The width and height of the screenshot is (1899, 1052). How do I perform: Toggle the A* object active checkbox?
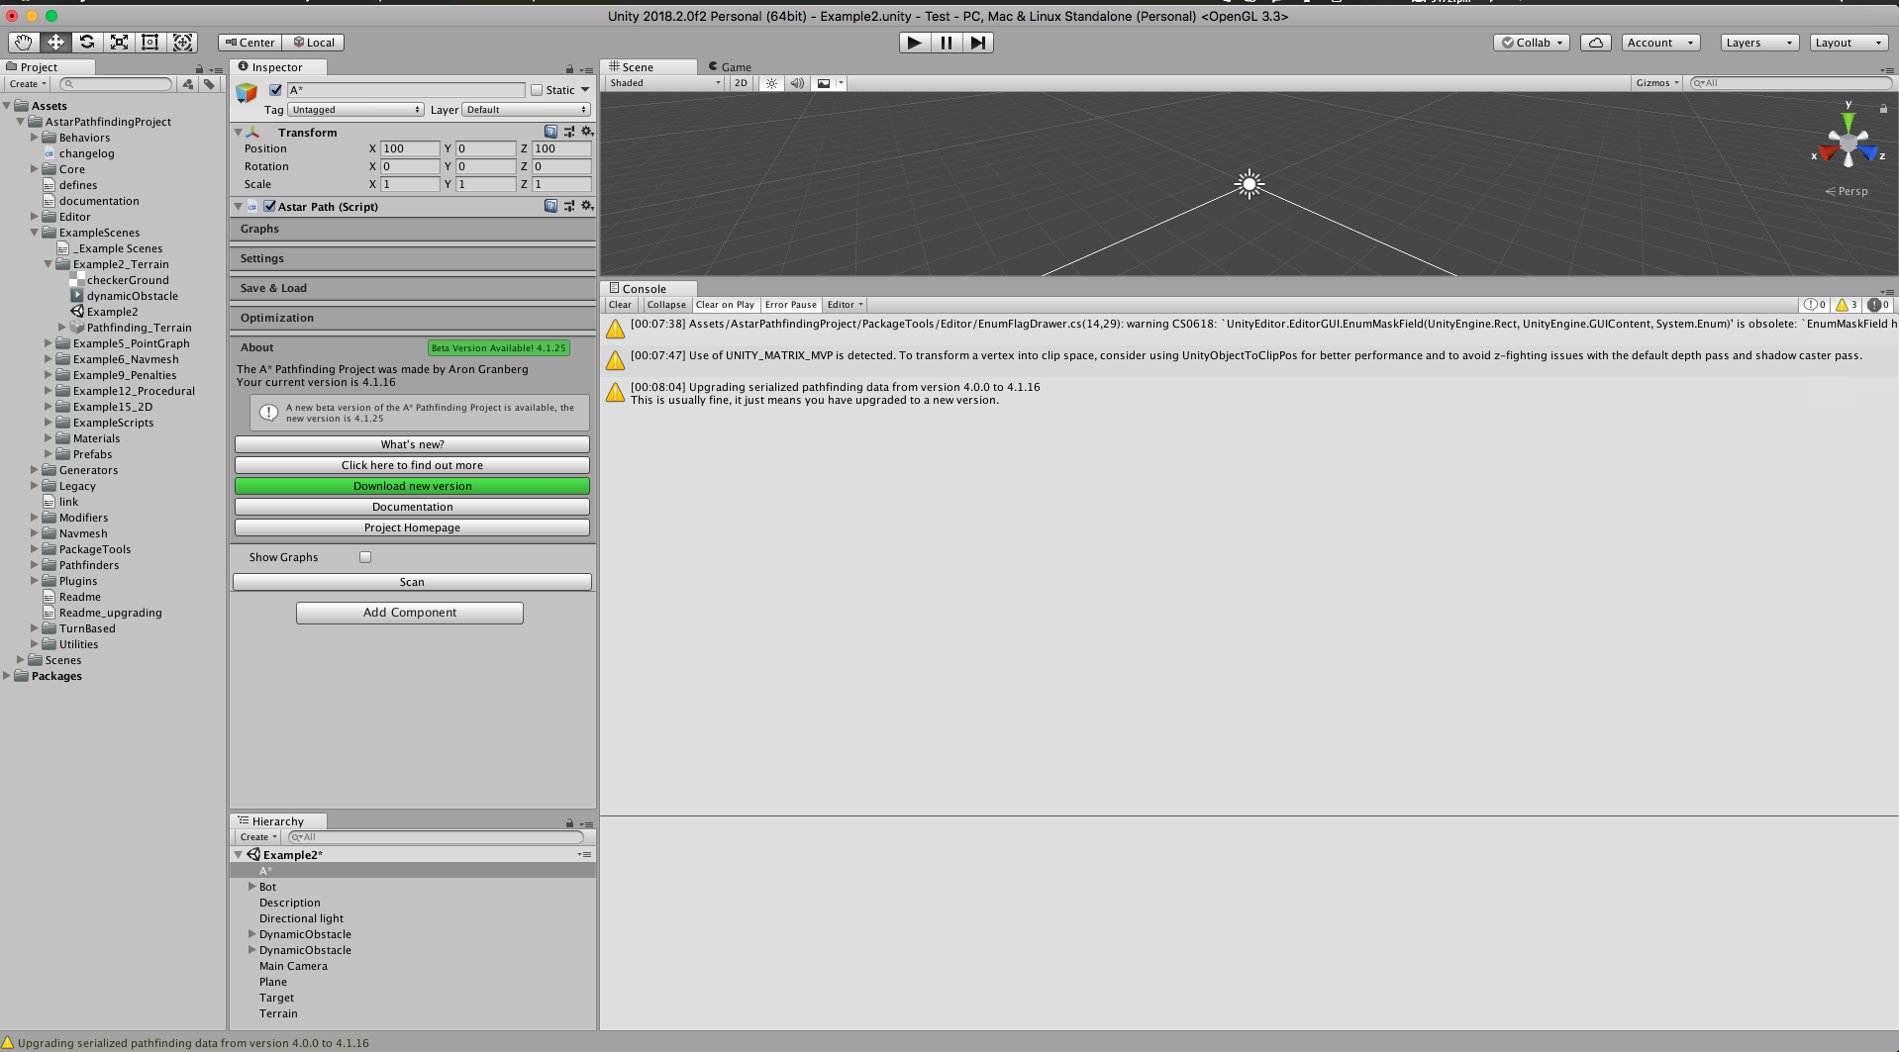point(276,90)
